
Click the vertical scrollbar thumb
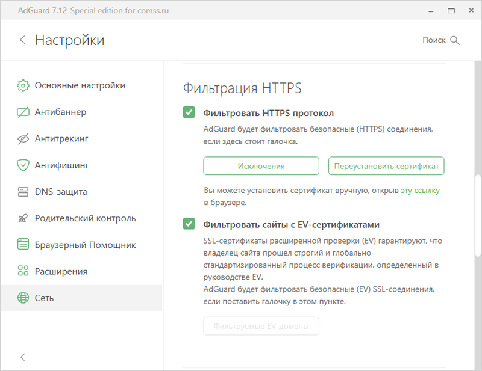[x=478, y=215]
